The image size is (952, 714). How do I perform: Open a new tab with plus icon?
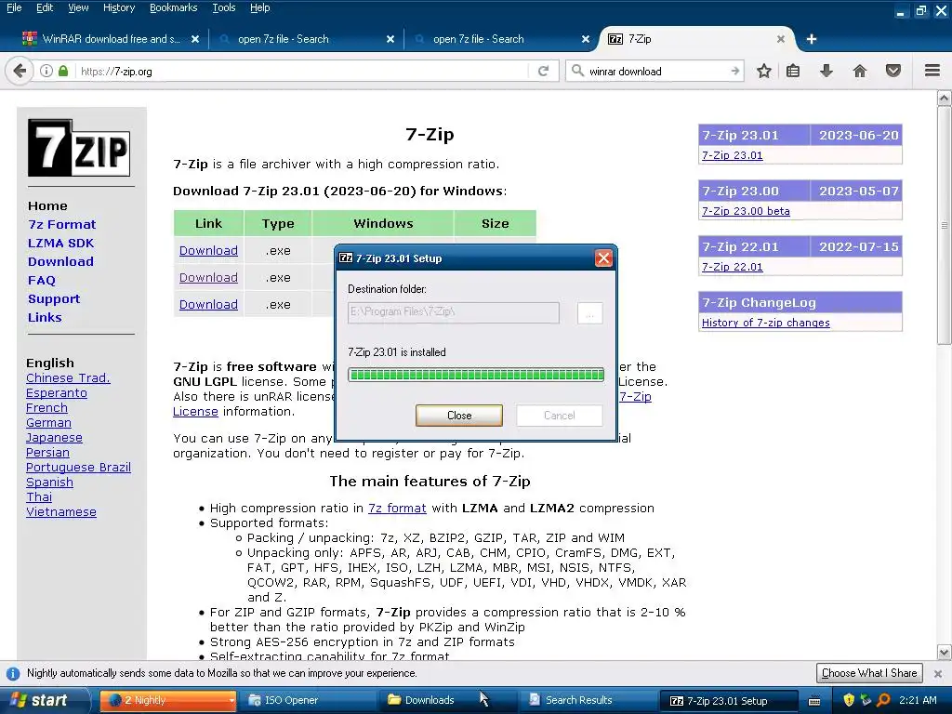click(811, 39)
